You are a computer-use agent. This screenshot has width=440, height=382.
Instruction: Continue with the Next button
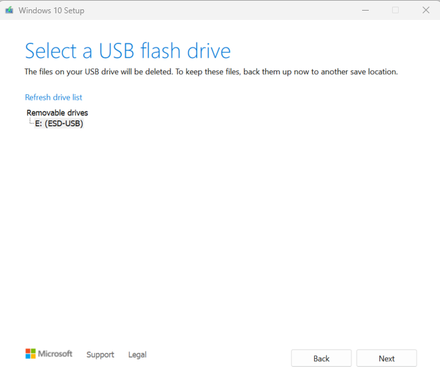(387, 358)
